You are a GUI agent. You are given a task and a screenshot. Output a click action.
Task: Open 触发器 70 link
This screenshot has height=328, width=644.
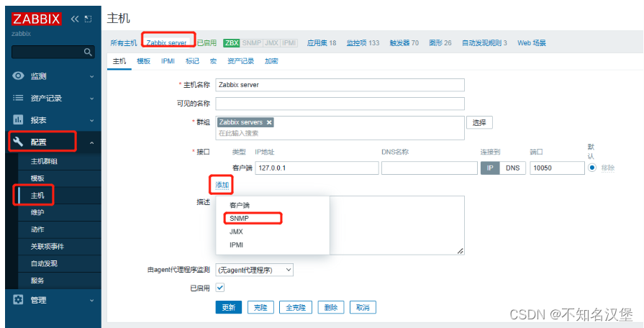tap(404, 42)
